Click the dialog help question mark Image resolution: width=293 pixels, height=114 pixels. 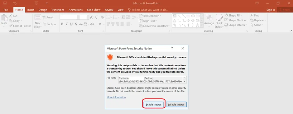click(172, 48)
